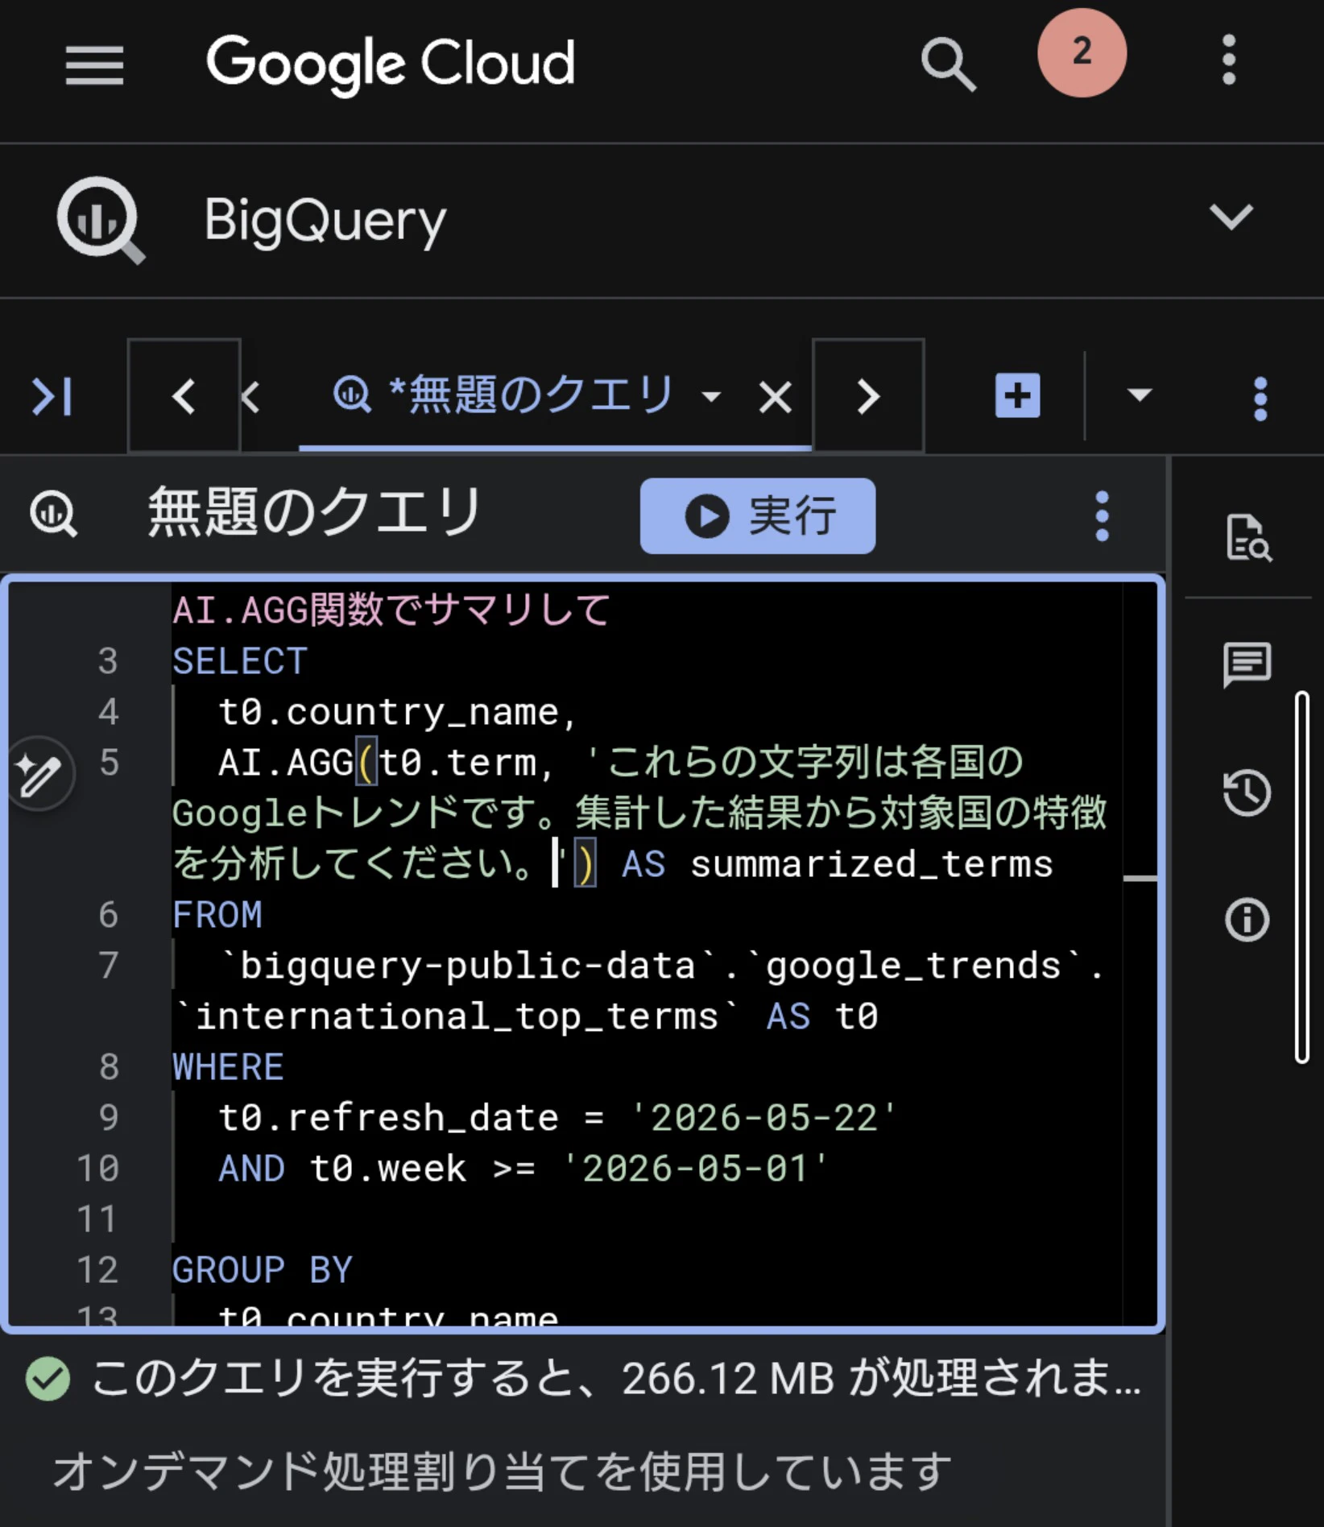Image resolution: width=1324 pixels, height=1527 pixels.
Task: Click inside the SQL editor at SELECT
Action: pos(240,661)
